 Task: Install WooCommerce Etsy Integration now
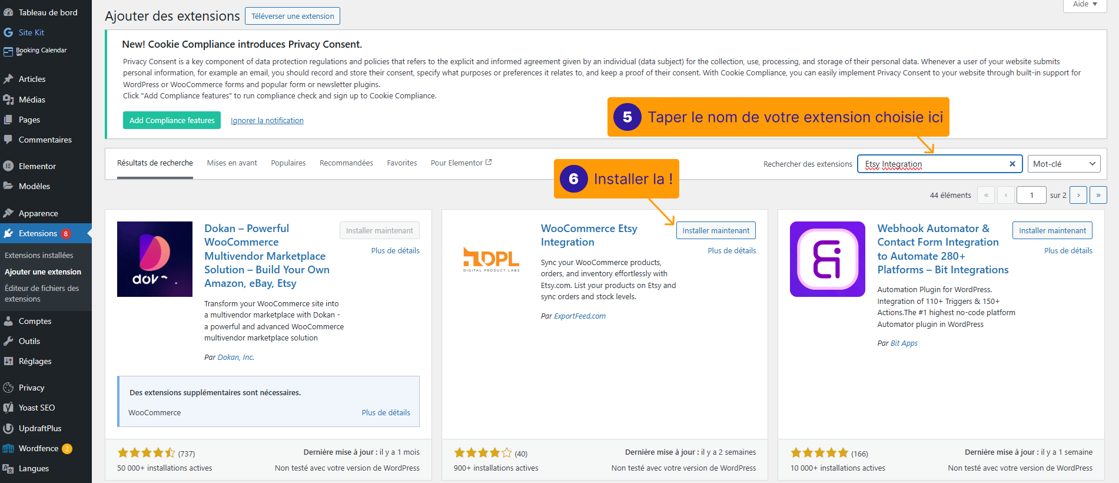(x=716, y=230)
